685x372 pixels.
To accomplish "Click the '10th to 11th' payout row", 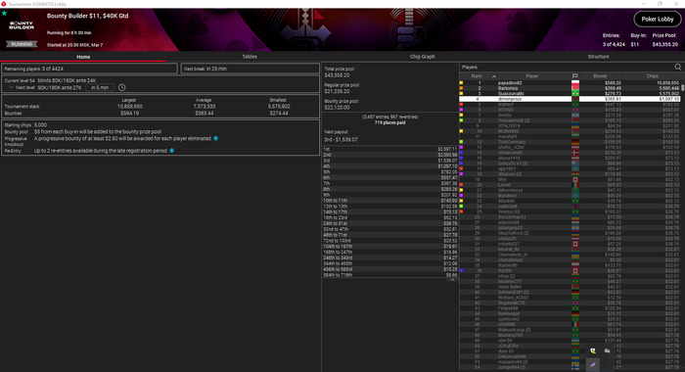I will [390, 201].
